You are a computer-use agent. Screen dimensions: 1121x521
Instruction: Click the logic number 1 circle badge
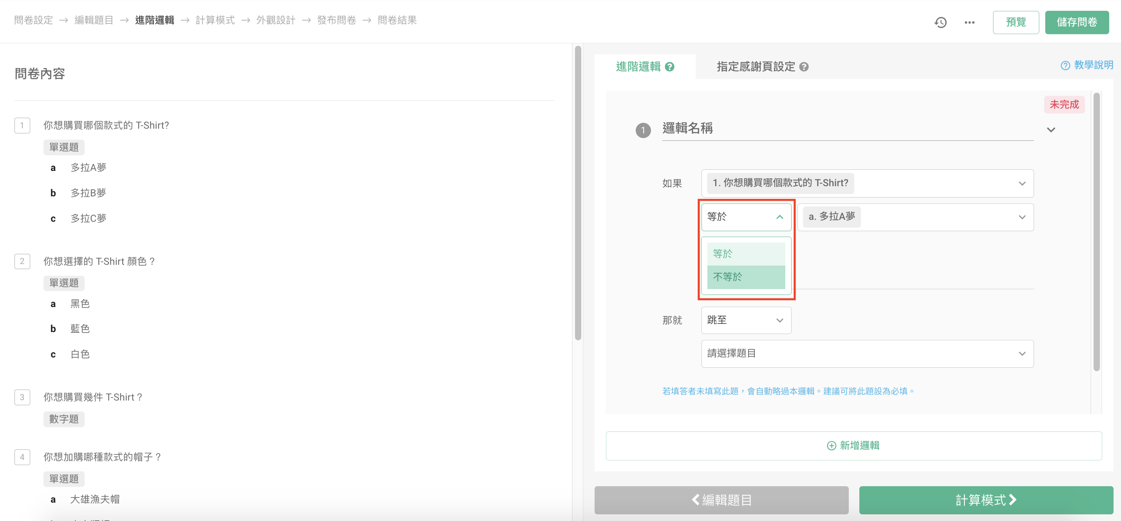643,130
